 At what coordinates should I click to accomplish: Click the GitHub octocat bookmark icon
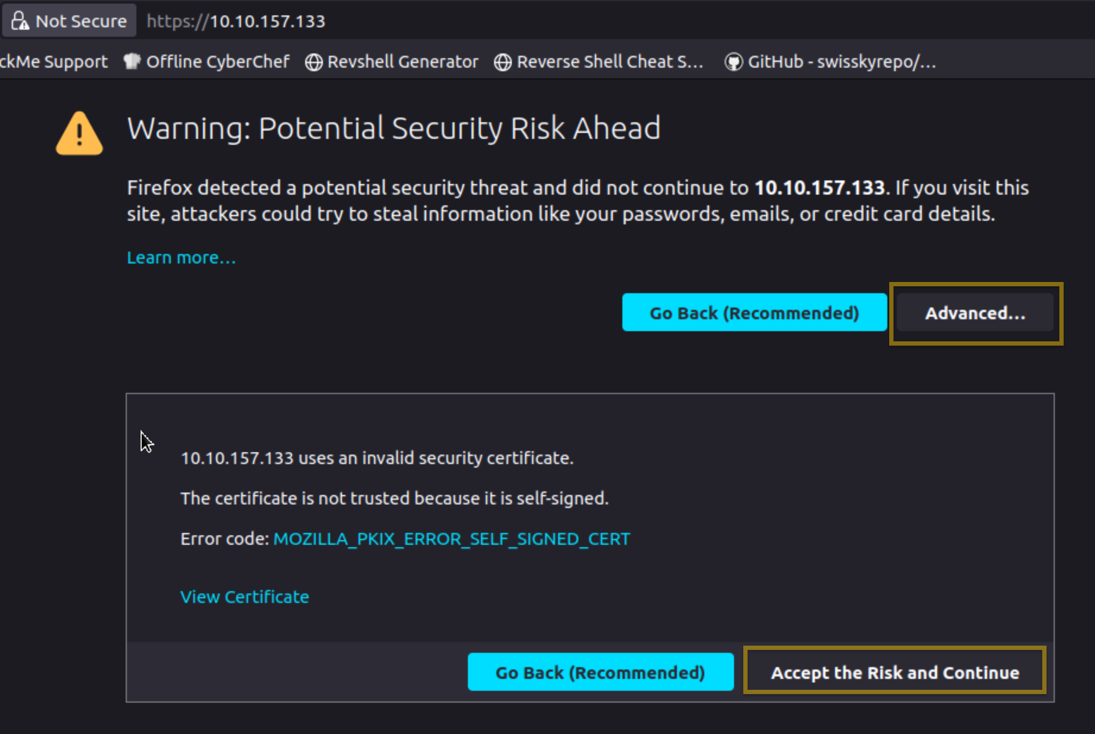tap(733, 62)
